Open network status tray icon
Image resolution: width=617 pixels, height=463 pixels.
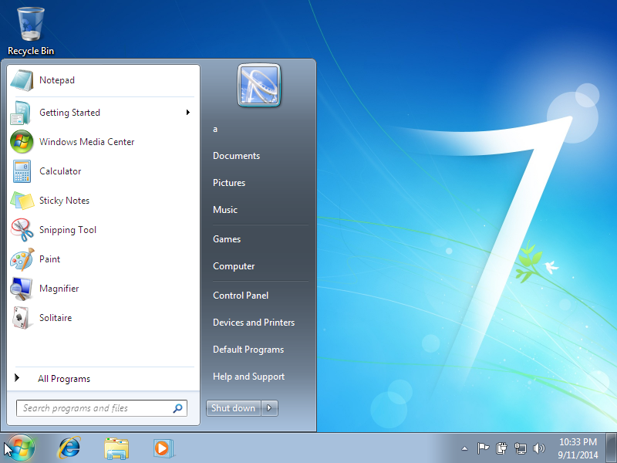click(520, 448)
